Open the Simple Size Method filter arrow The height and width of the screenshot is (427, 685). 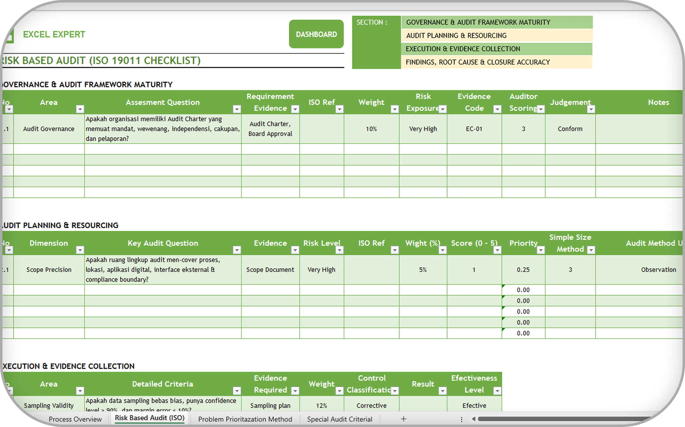click(x=591, y=250)
